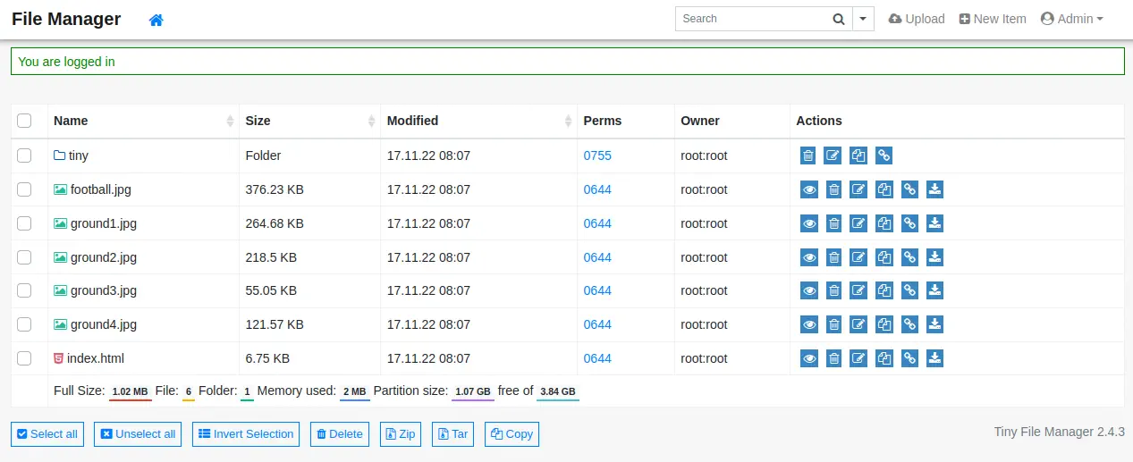Select the index.html row checkbox
Screen dimensions: 1133x462
(x=25, y=358)
